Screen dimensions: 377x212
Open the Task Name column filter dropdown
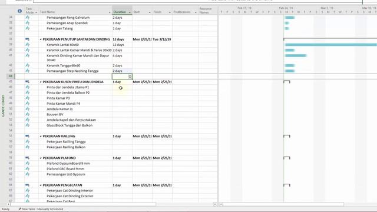[x=110, y=12]
